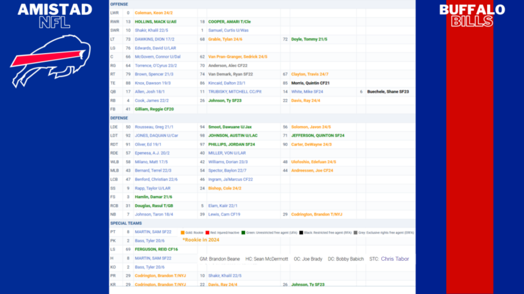Image resolution: width=524 pixels, height=294 pixels.
Task: Open Bass, Tyler 20/6 kicker link in PK row
Action: 149,240
